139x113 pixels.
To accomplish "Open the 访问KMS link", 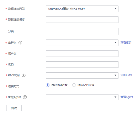I will pyautogui.click(x=126, y=75).
